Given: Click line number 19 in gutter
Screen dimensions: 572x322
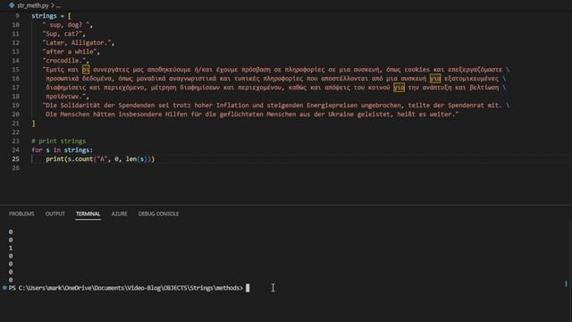Looking at the screenshot, I should tap(16, 106).
